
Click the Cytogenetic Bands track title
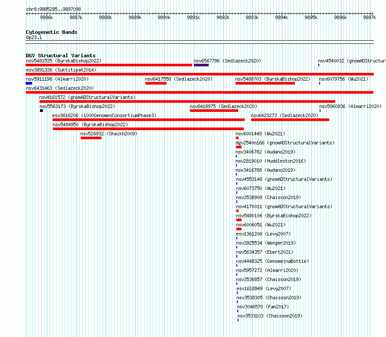click(x=52, y=32)
